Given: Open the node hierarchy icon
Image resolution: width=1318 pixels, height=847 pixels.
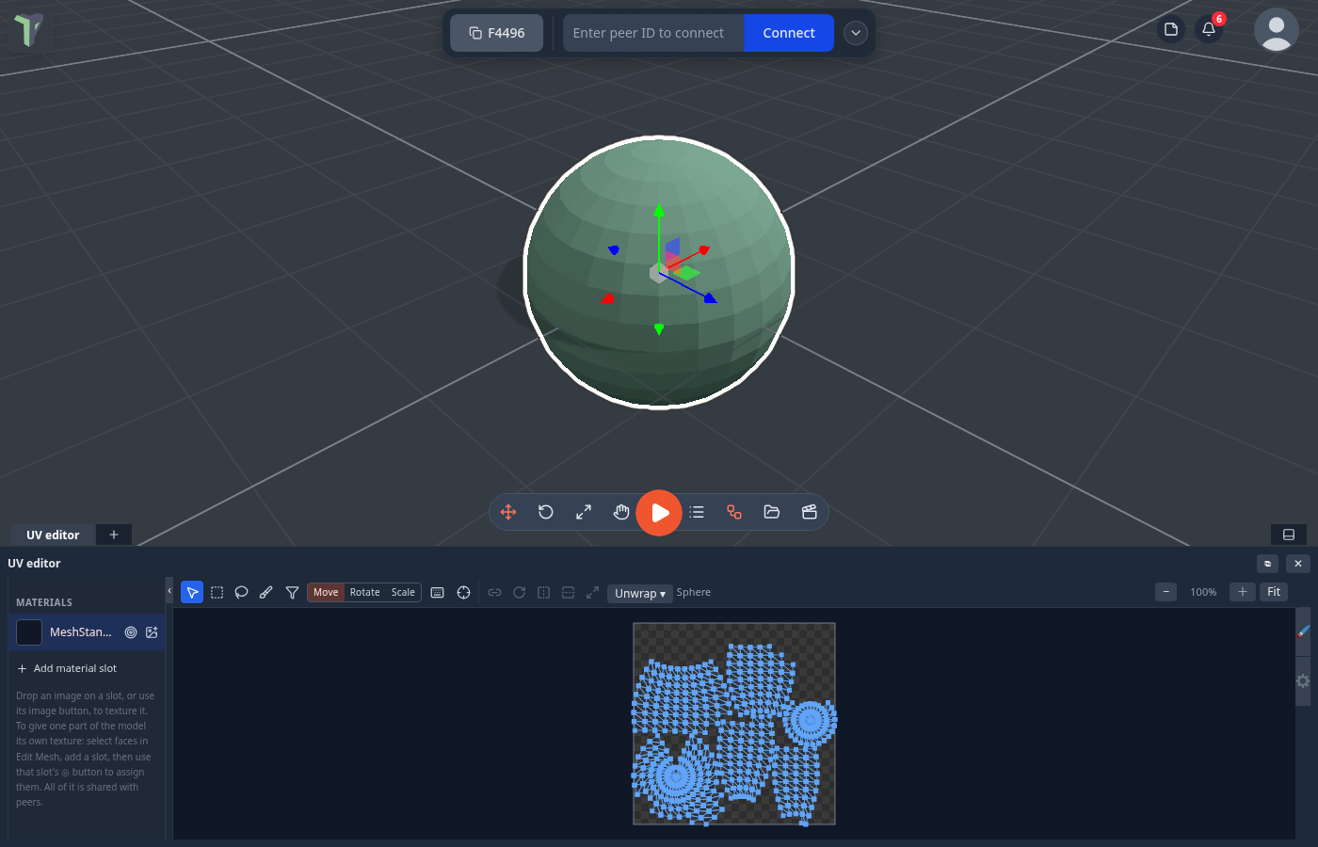Looking at the screenshot, I should (x=734, y=512).
